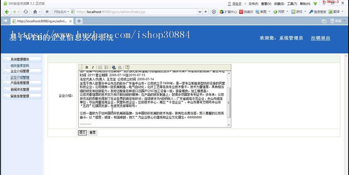This screenshot has width=349, height=175.
Task: Click the editor vertical scrollbar thumb
Action: pyautogui.click(x=229, y=103)
